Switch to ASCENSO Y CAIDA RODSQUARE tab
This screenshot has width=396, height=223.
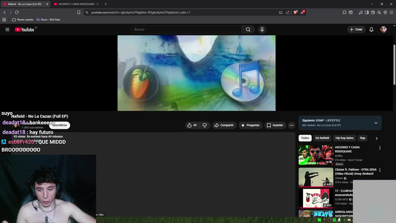pos(76,4)
